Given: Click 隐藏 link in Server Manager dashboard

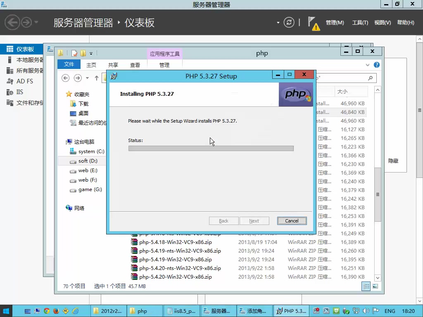Looking at the screenshot, I should [393, 161].
